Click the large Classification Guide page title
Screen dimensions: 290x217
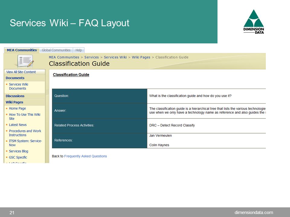click(x=79, y=64)
